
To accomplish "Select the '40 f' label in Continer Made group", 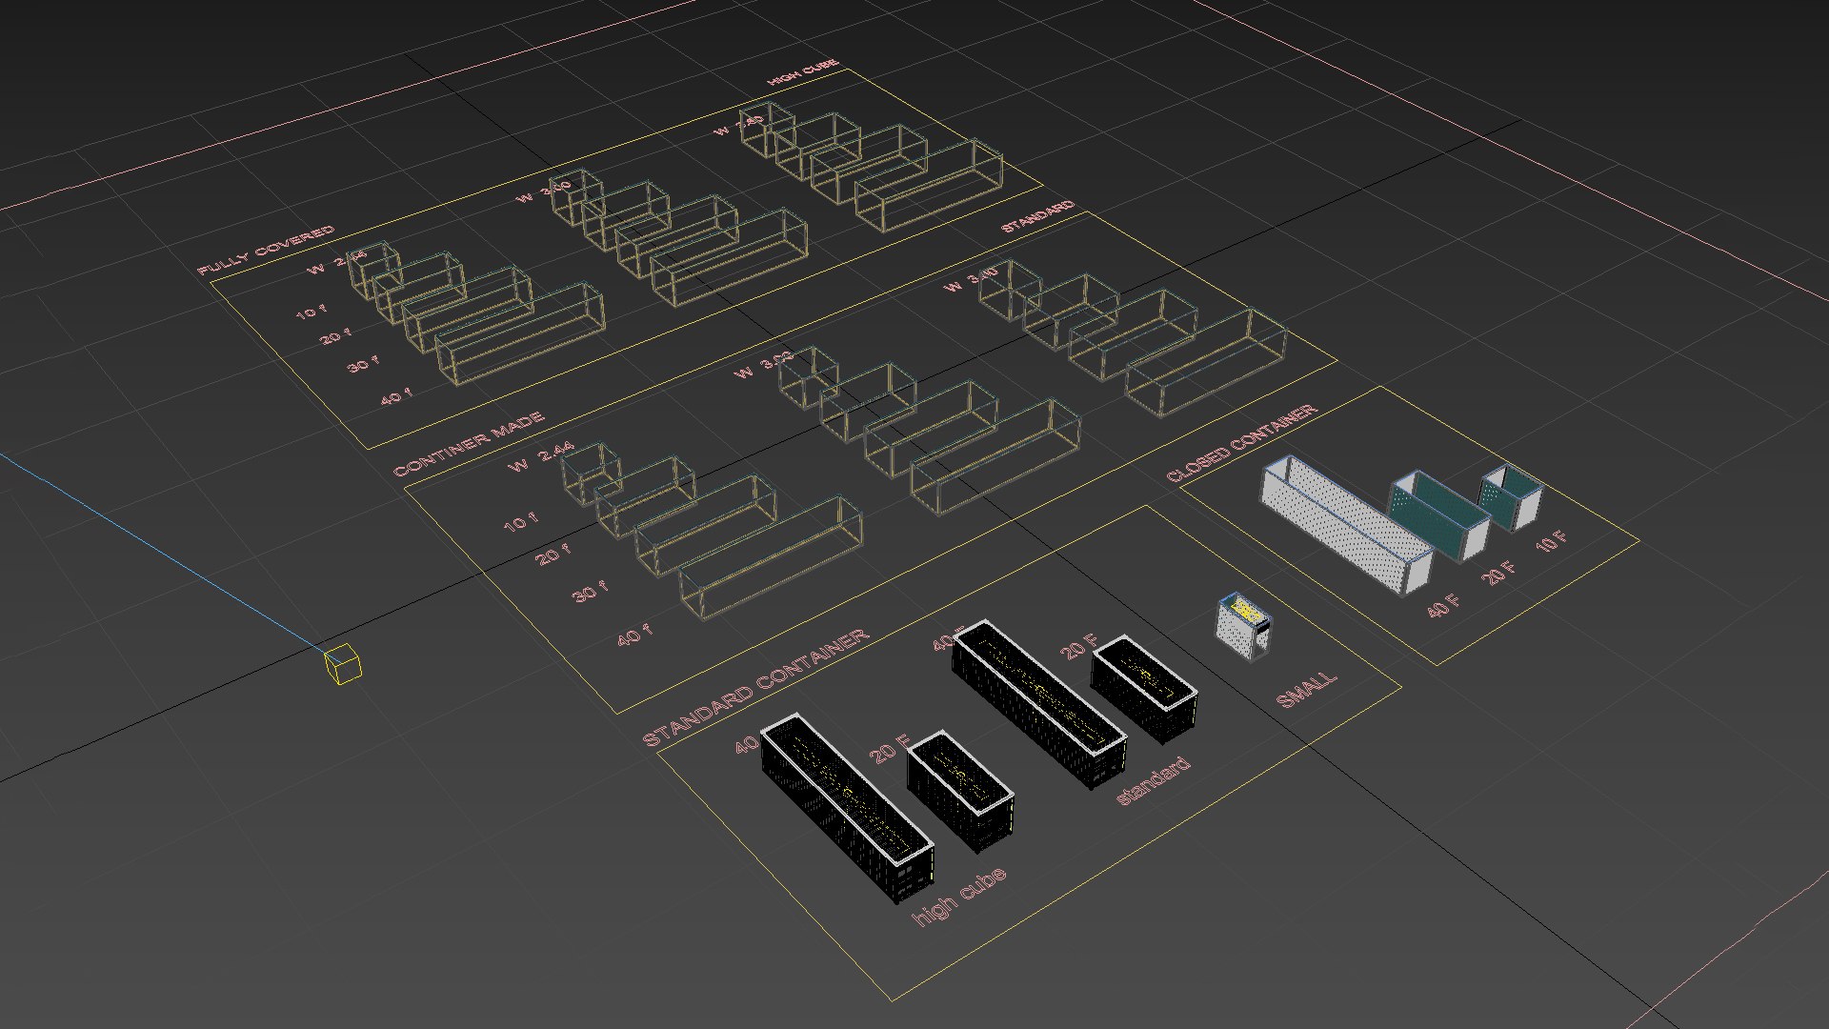I will [634, 635].
